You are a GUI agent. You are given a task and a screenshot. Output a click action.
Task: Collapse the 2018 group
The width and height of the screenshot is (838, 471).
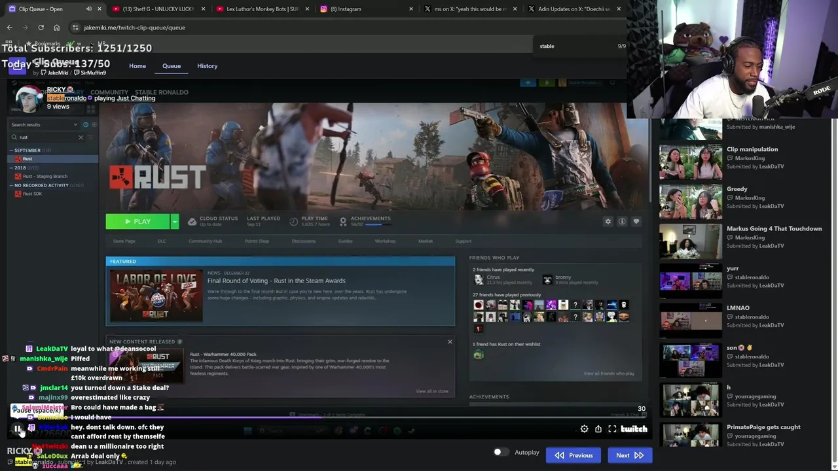click(x=11, y=168)
